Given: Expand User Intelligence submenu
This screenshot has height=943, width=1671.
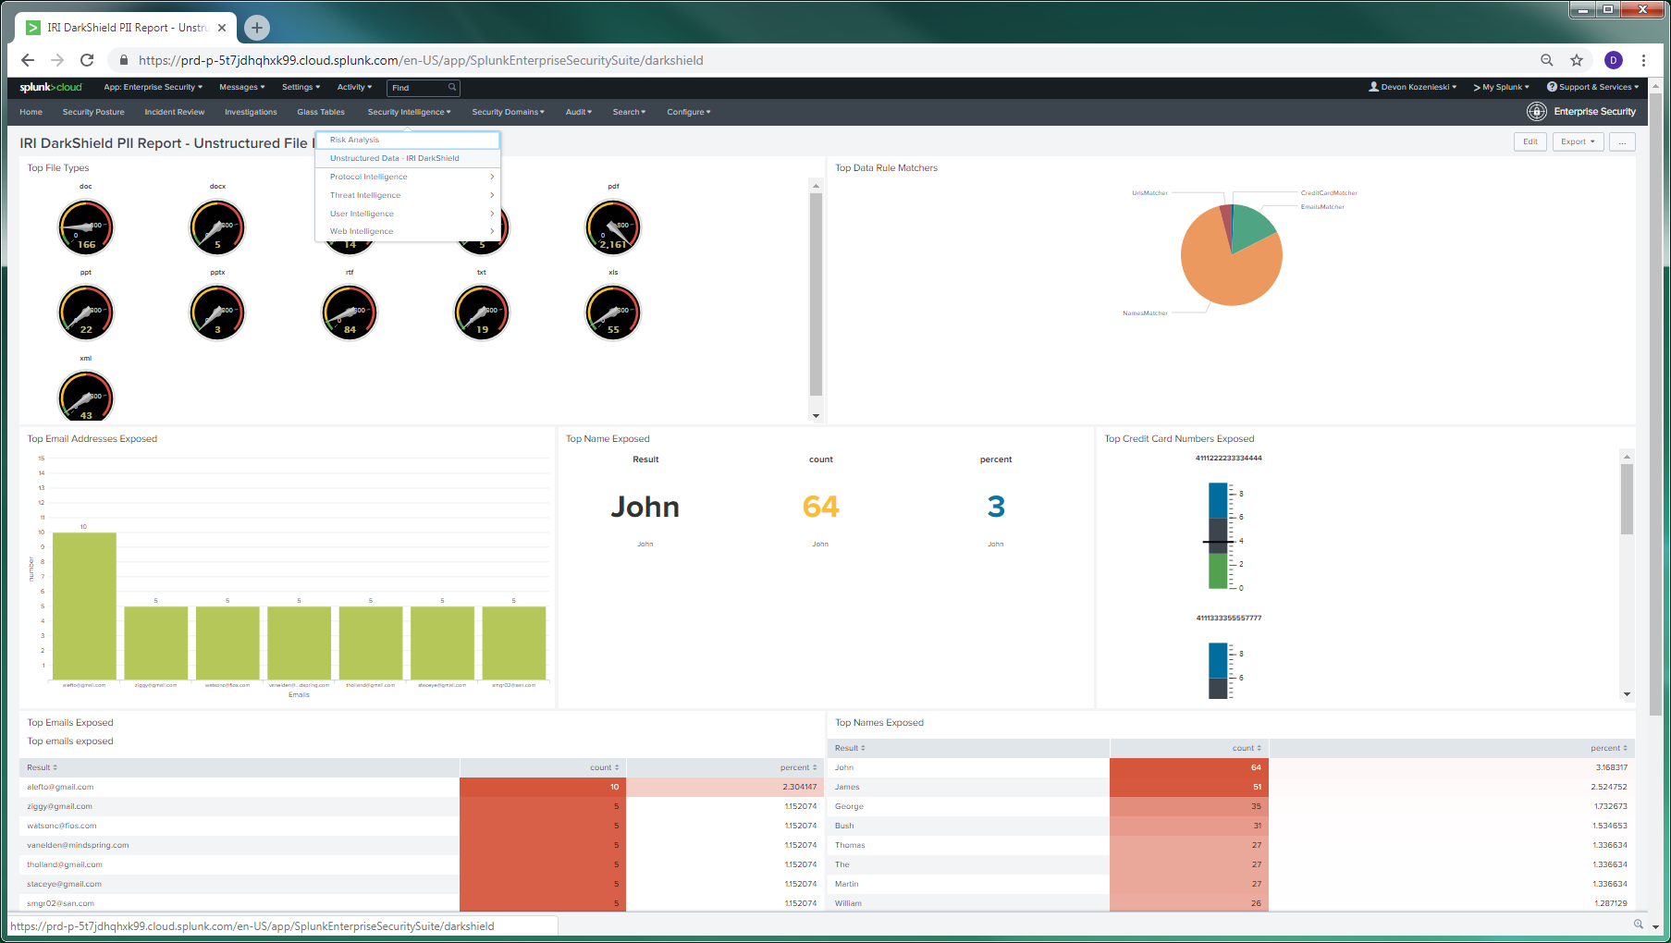Looking at the screenshot, I should tap(408, 214).
